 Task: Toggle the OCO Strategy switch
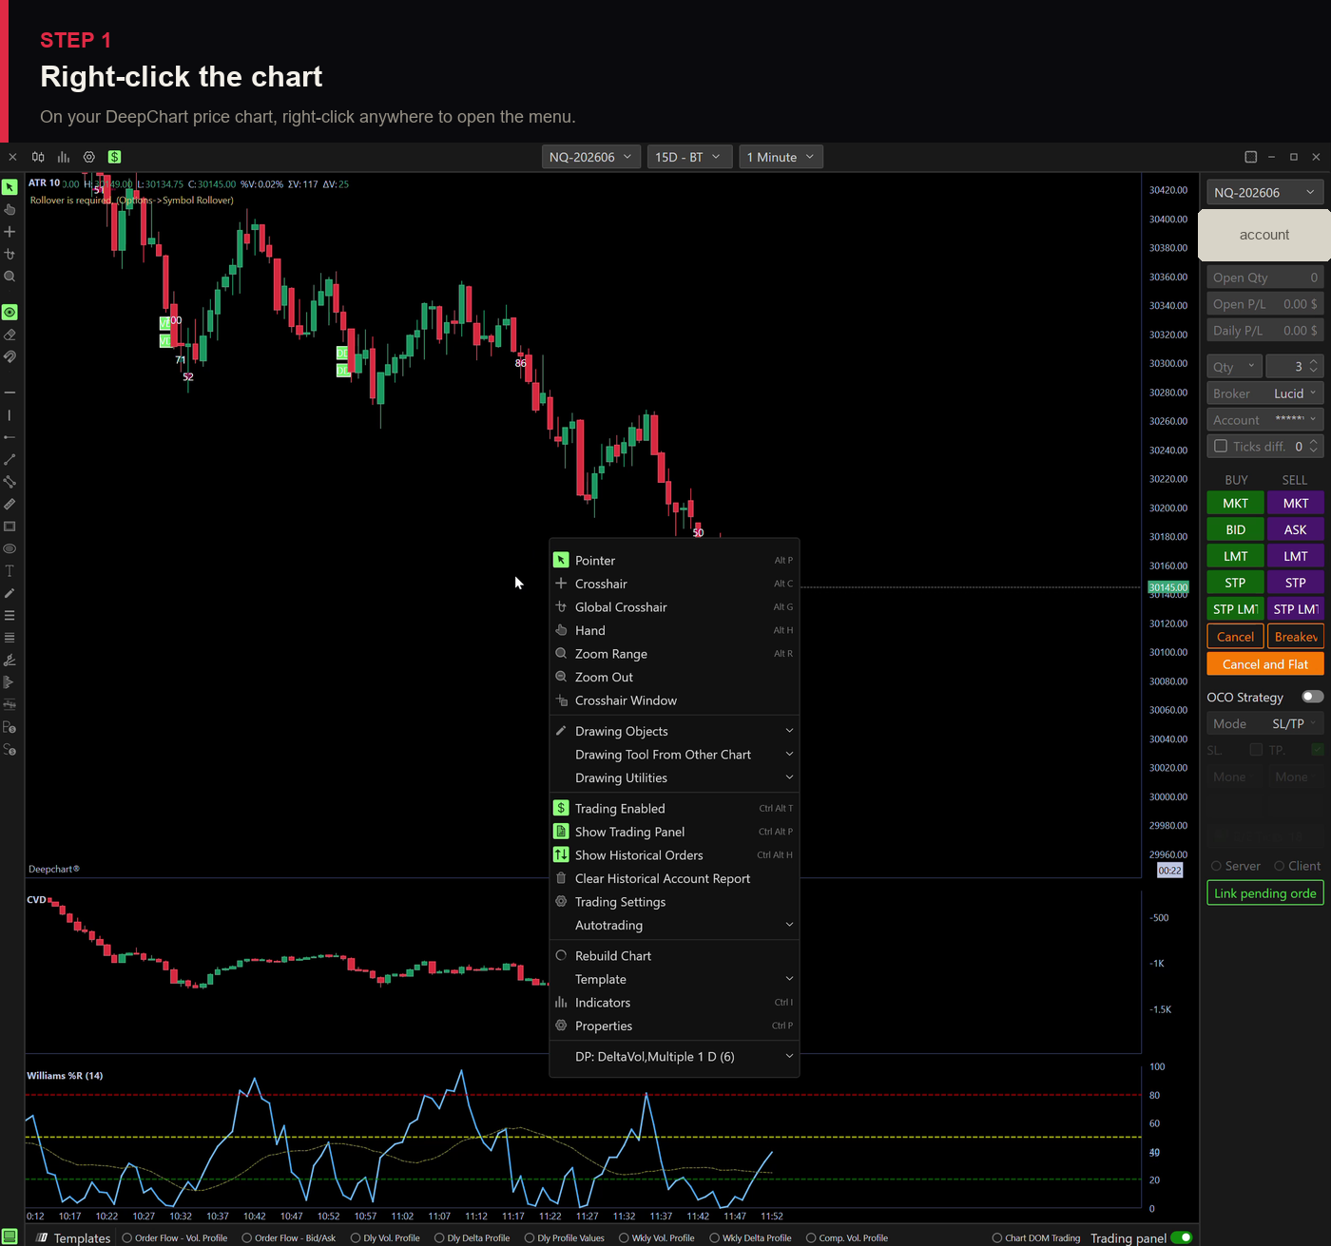pos(1312,697)
